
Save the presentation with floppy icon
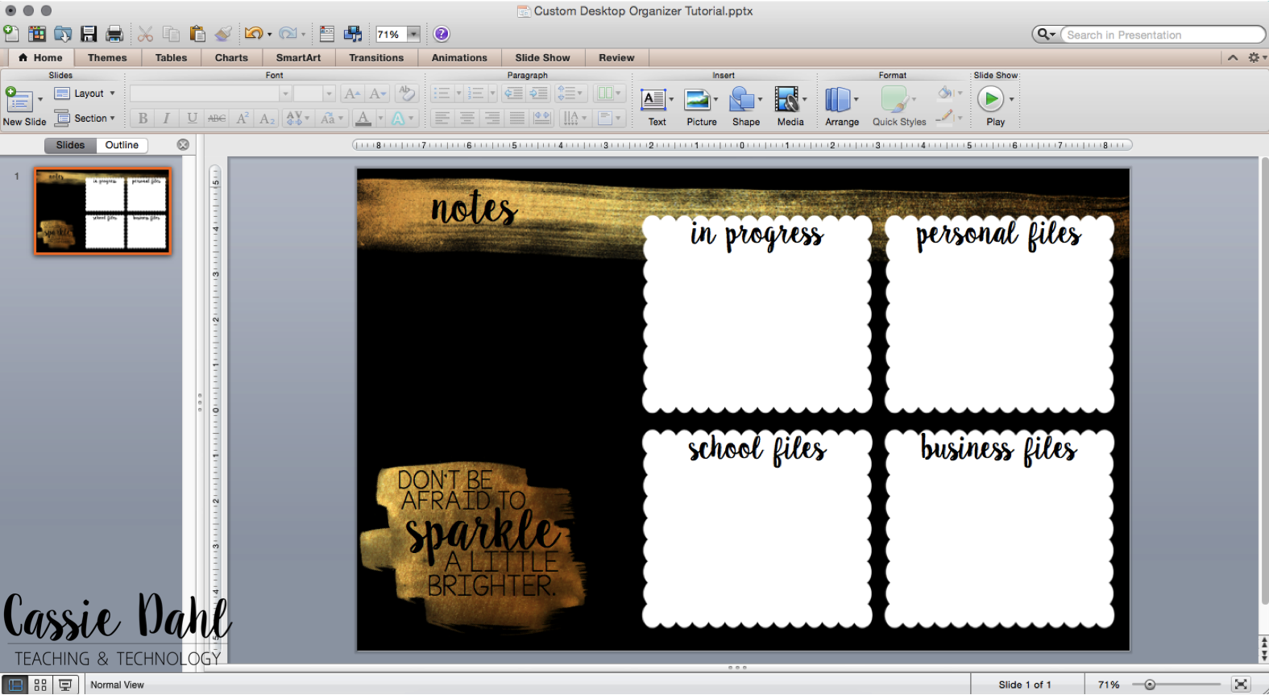89,34
